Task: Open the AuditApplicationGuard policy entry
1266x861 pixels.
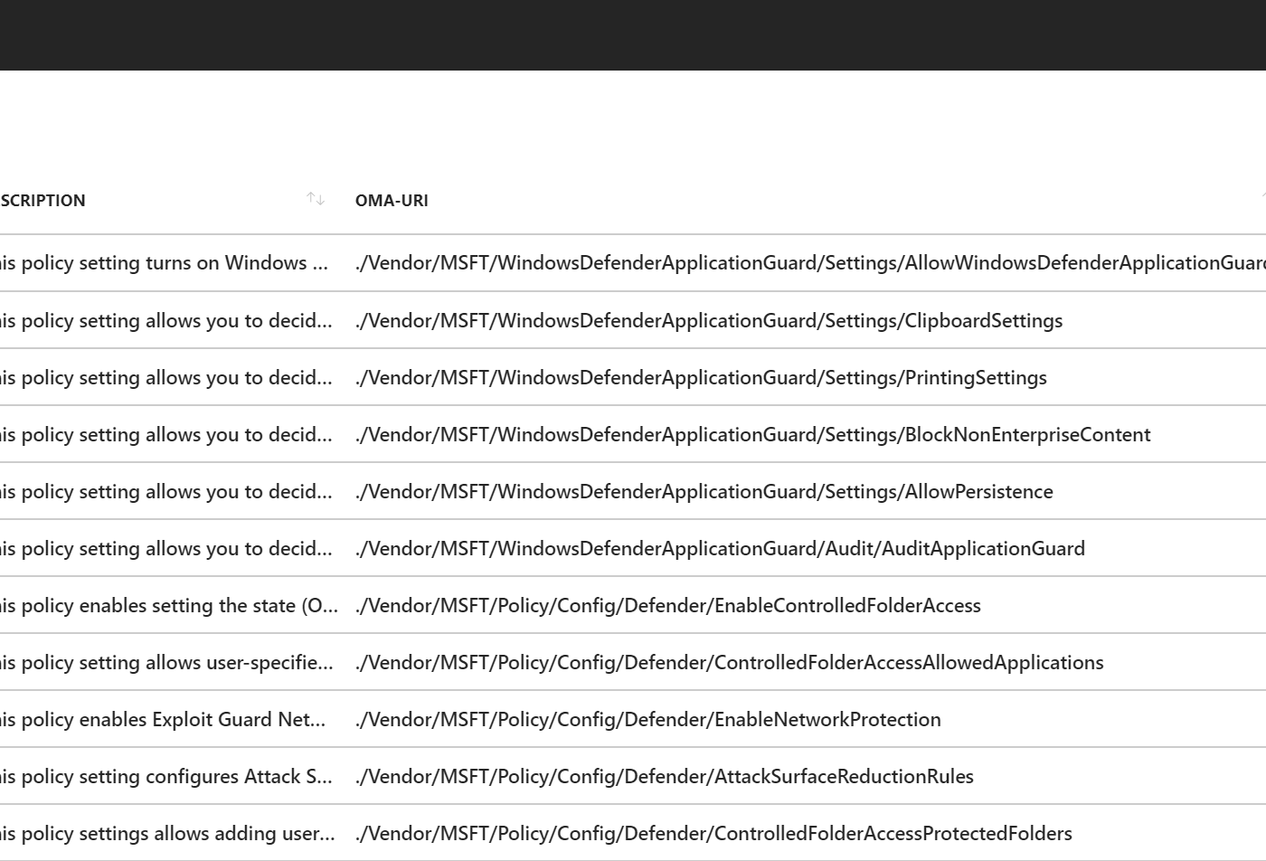Action: pyautogui.click(x=720, y=548)
